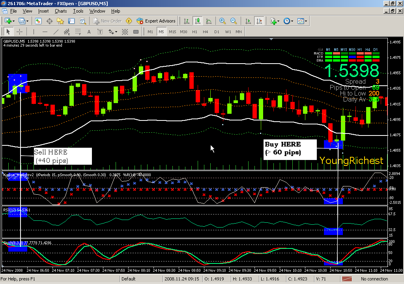
Task: Select the Crosshair cursor tool
Action: tap(19, 32)
